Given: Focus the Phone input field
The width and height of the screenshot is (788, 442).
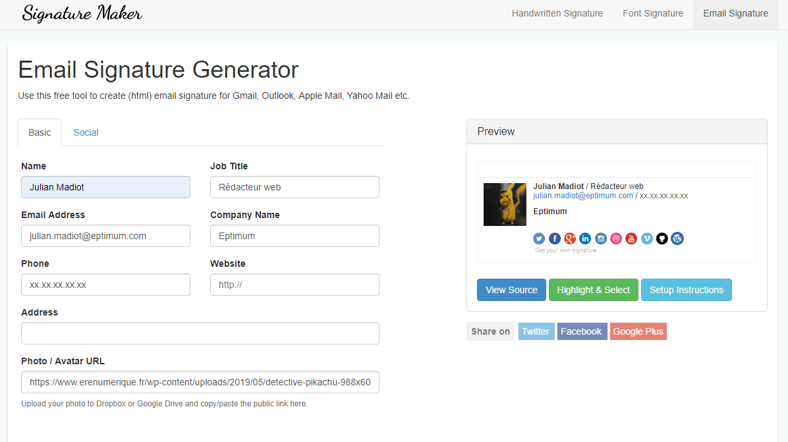Looking at the screenshot, I should click(x=105, y=285).
